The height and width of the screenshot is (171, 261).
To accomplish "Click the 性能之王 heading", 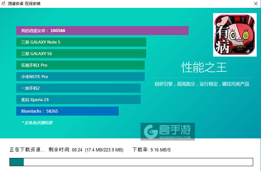I will 204,67.
